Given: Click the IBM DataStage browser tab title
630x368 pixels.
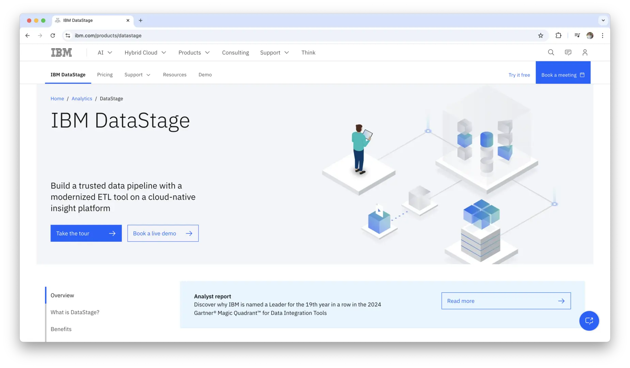Looking at the screenshot, I should [78, 20].
